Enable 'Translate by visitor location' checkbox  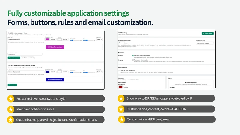[133, 60]
